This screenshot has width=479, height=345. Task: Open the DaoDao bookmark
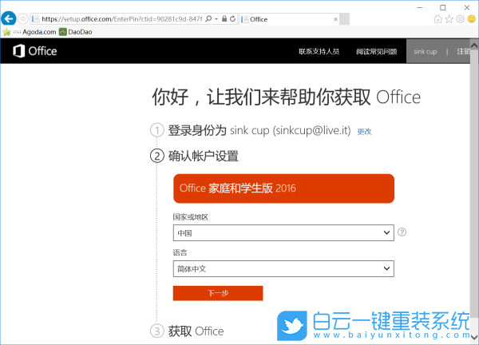pos(76,32)
